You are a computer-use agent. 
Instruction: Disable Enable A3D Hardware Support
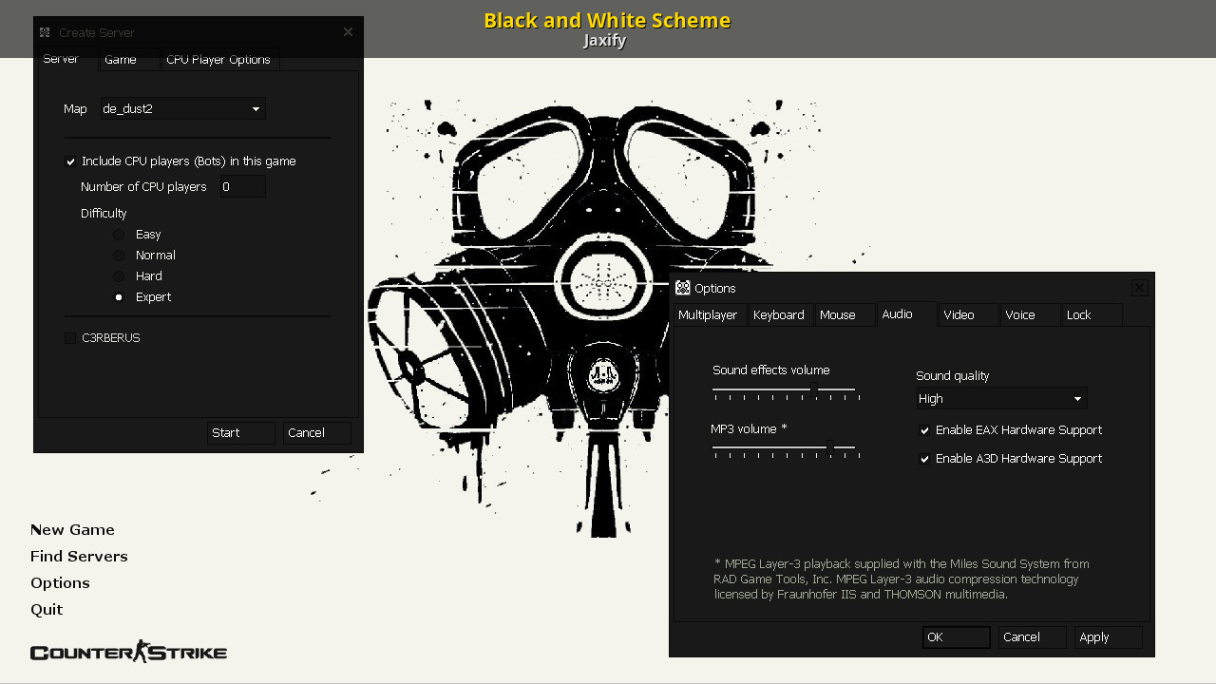pyautogui.click(x=924, y=459)
